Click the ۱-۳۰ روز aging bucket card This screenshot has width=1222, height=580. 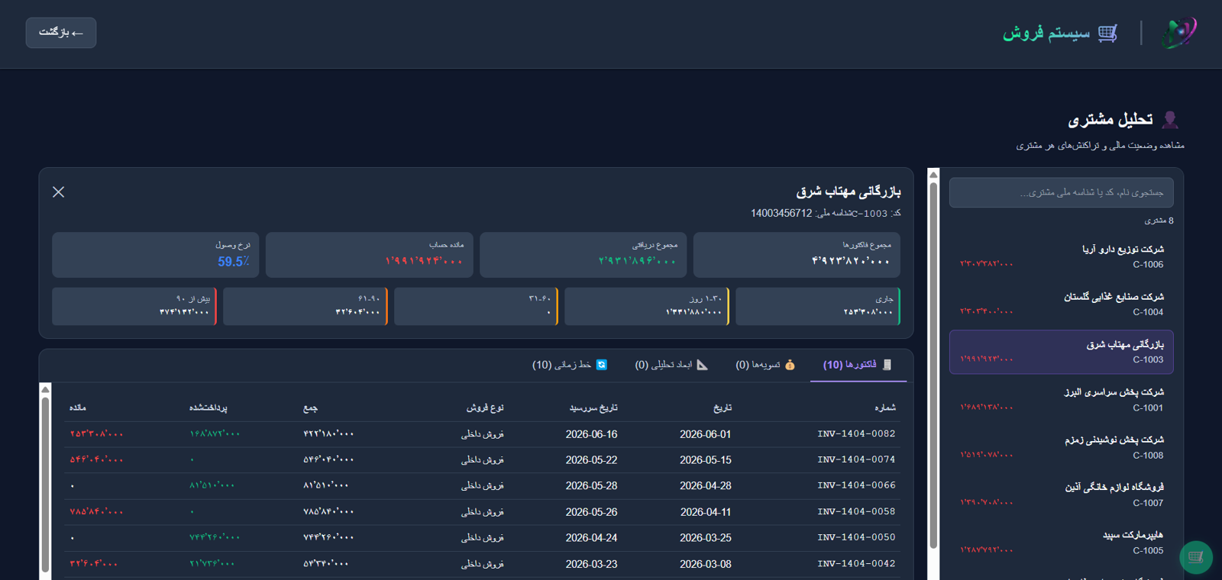(x=647, y=306)
